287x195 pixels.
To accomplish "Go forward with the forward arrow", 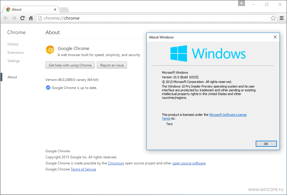I will click(x=14, y=18).
